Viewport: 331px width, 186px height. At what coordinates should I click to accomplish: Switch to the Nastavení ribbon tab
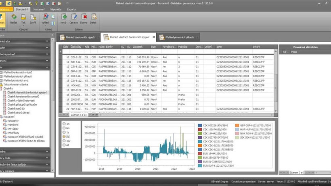[x=38, y=8]
